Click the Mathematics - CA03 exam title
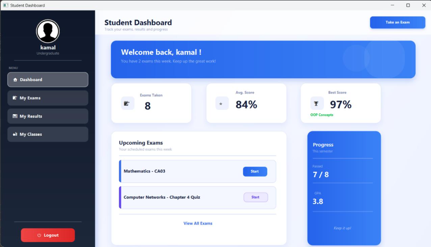Screen dimensions: 431x247 click(x=144, y=171)
